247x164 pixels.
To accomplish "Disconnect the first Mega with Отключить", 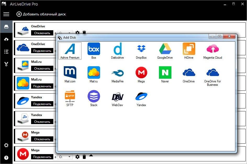I will coord(42,139).
